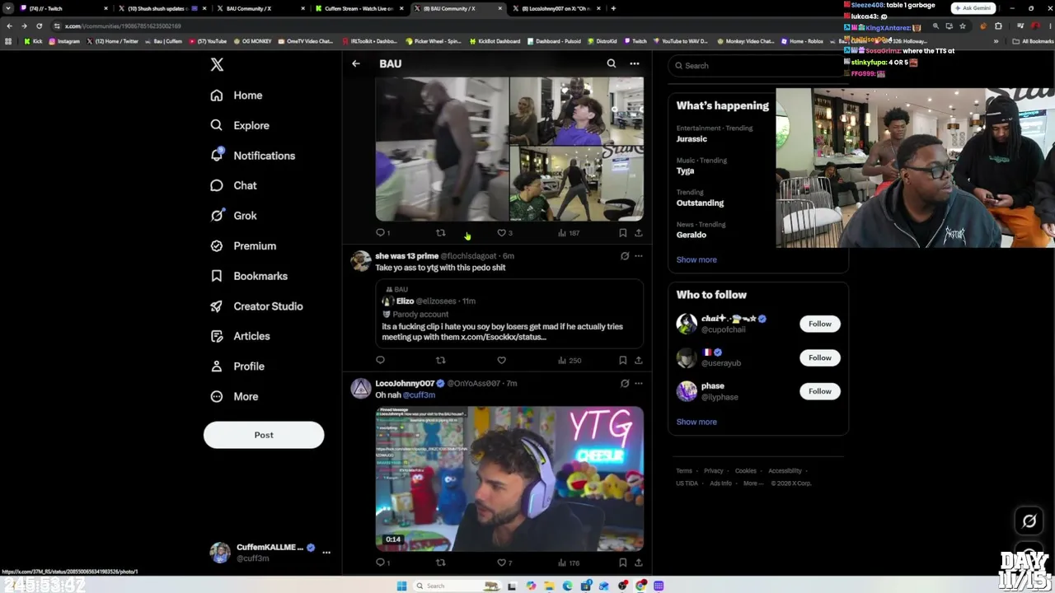The width and height of the screenshot is (1055, 593).
Task: Click the Ask Gemini button
Action: pos(973,8)
